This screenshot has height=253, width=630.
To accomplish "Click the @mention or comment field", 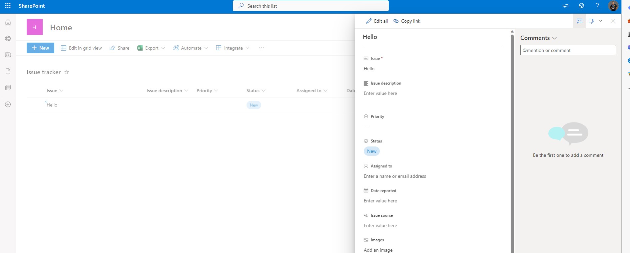I will pyautogui.click(x=568, y=50).
